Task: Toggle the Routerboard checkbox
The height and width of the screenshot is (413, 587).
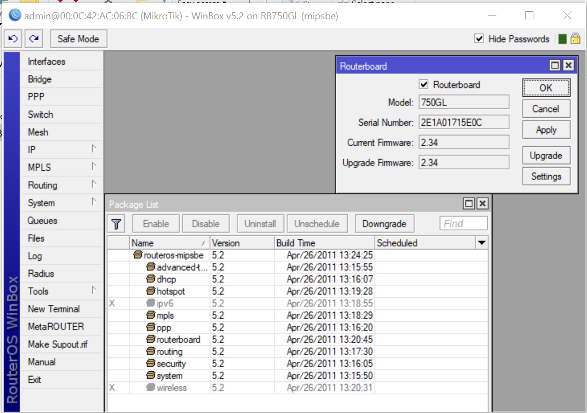Action: point(424,84)
